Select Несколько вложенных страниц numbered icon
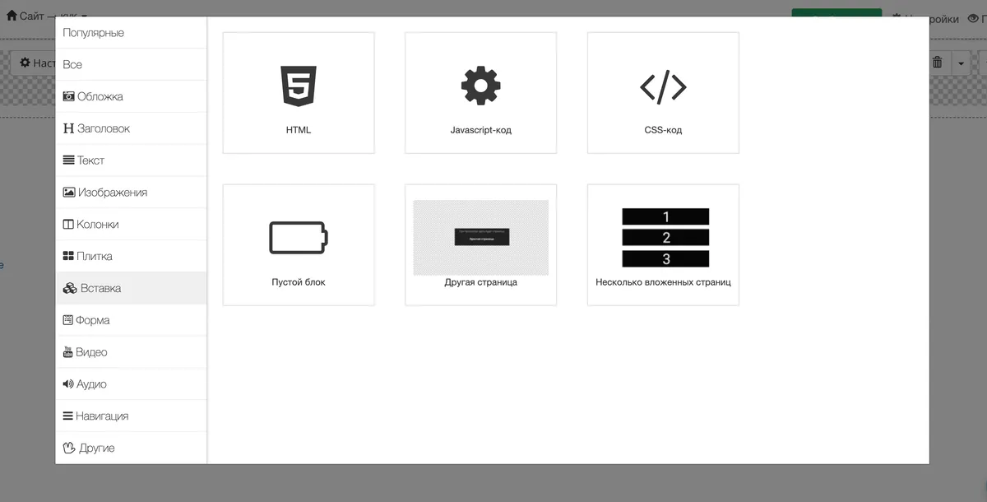Viewport: 987px width, 502px height. 665,237
